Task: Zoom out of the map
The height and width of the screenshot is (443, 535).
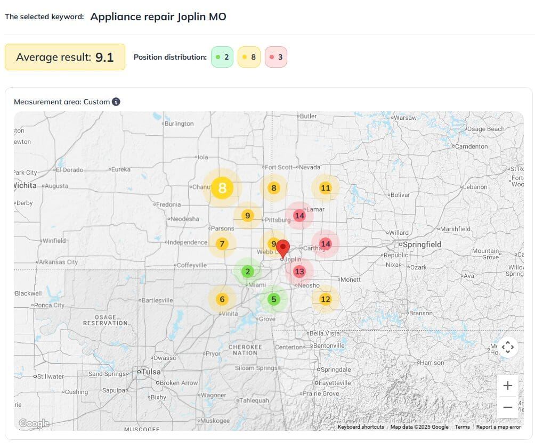Action: 507,407
